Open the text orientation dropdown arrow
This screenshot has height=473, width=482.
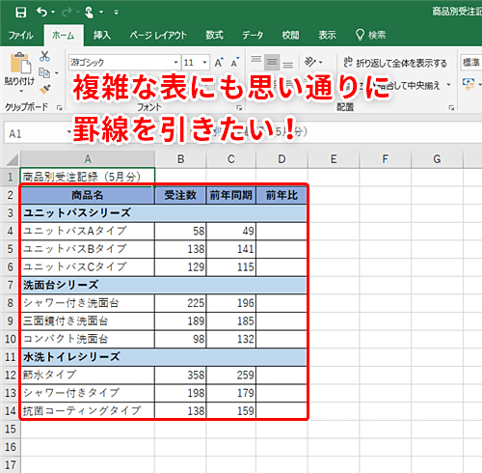321,63
